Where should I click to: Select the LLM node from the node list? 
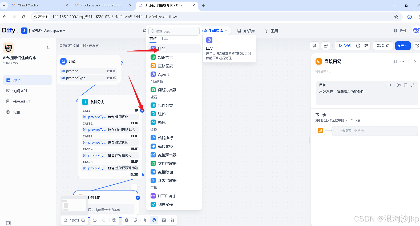174,49
